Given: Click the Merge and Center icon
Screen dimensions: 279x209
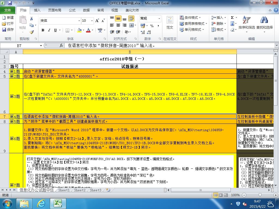Looking at the screenshot, I should 131,25.
